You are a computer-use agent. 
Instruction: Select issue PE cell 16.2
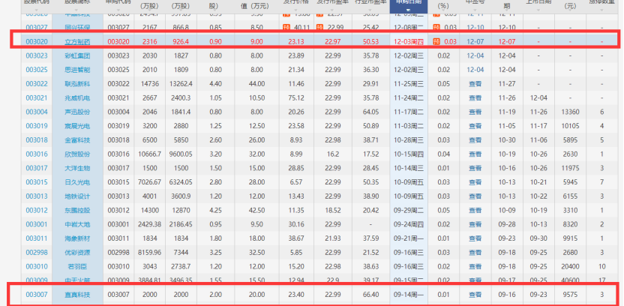(x=333, y=154)
